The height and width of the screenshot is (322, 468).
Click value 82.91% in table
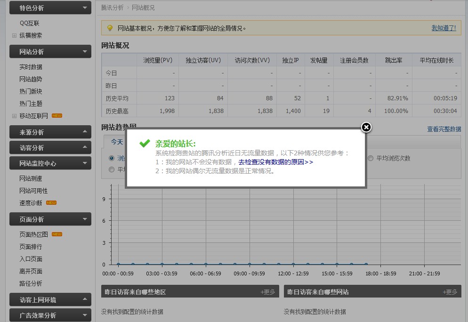[x=397, y=98]
